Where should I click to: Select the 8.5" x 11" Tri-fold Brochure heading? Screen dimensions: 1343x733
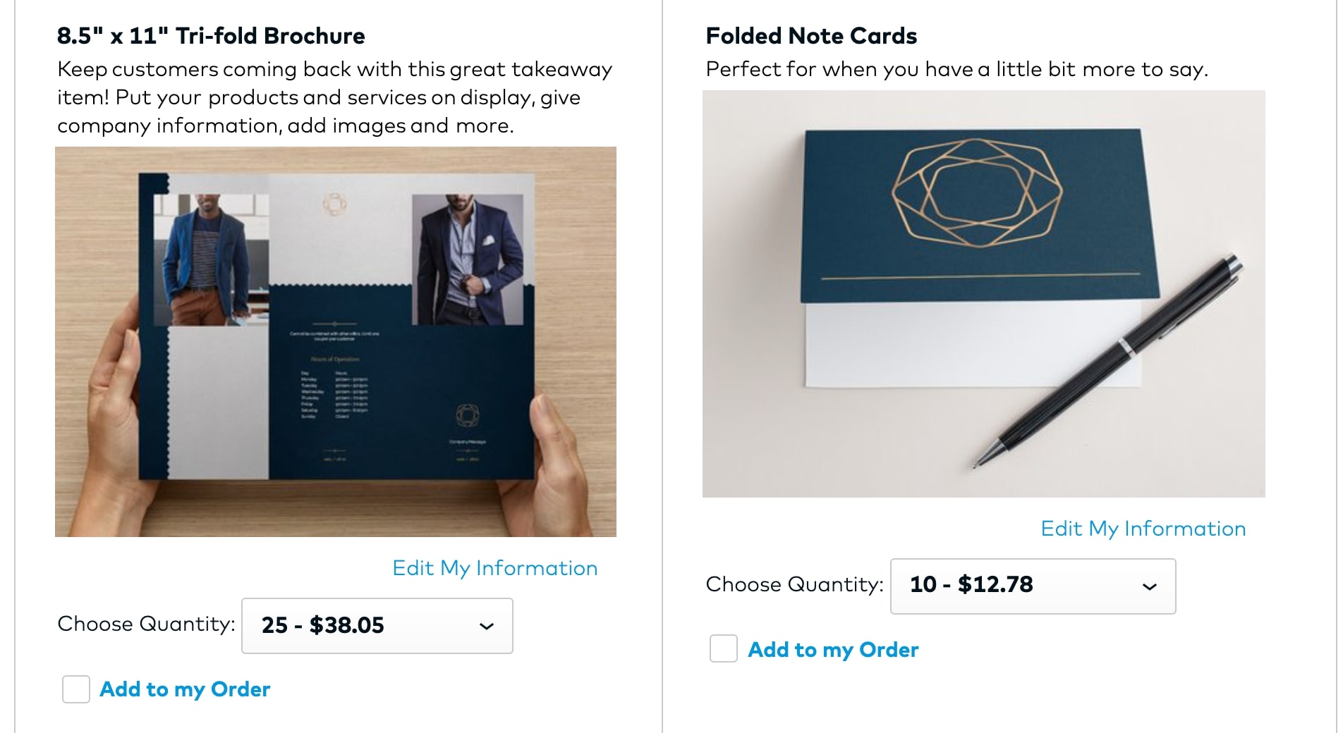coord(211,36)
